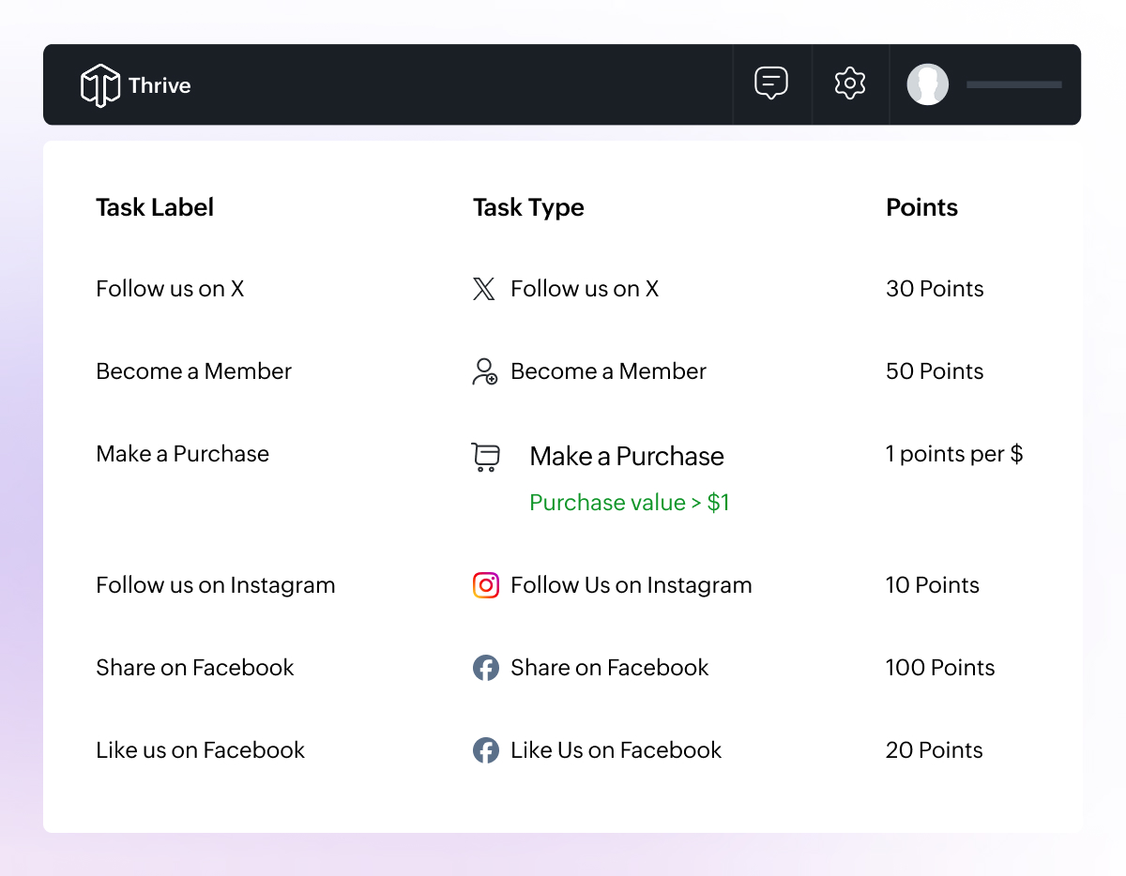Click the Facebook icon beside Like Us on Facebook
The height and width of the screenshot is (876, 1126).
[x=485, y=750]
